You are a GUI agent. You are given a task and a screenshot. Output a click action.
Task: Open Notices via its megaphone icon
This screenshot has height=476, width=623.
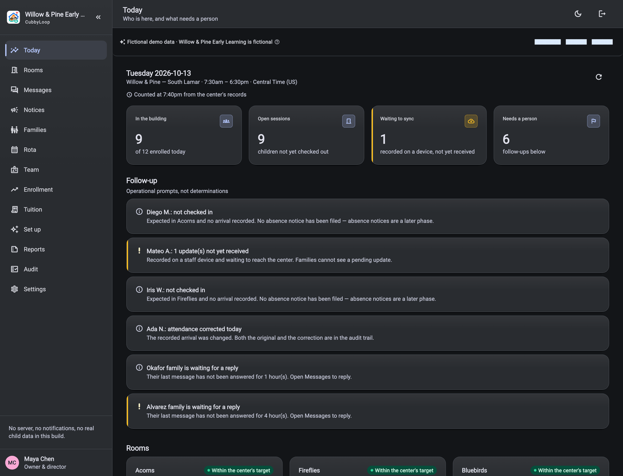tap(15, 110)
